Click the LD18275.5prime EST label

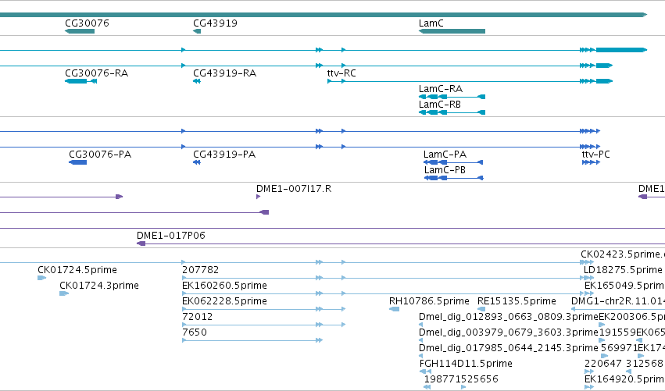click(623, 270)
